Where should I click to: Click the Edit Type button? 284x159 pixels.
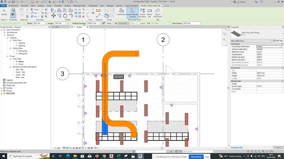[x=278, y=41]
